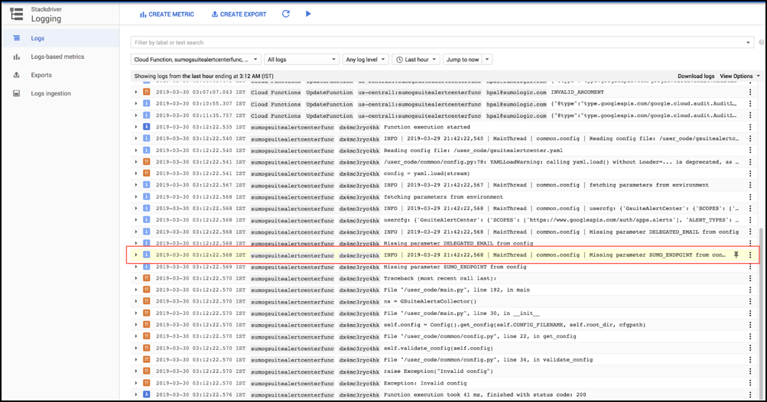Open the Any log level dropdown
The image size is (767, 402).
[x=365, y=60]
